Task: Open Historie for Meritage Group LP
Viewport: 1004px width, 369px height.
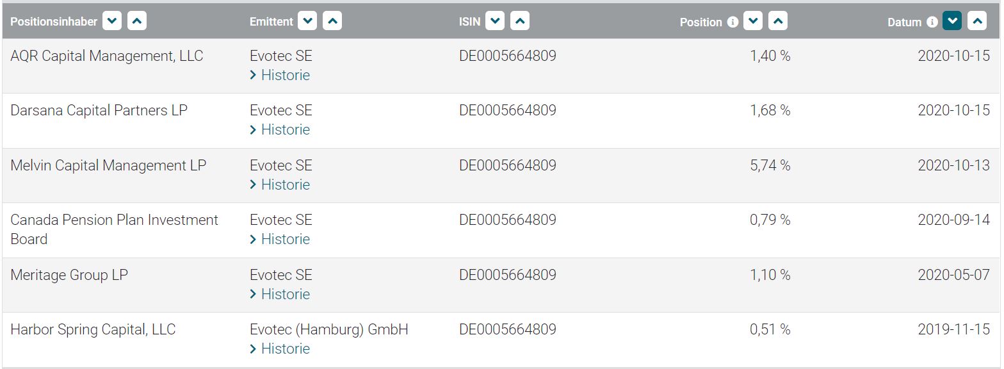Action: pos(280,294)
